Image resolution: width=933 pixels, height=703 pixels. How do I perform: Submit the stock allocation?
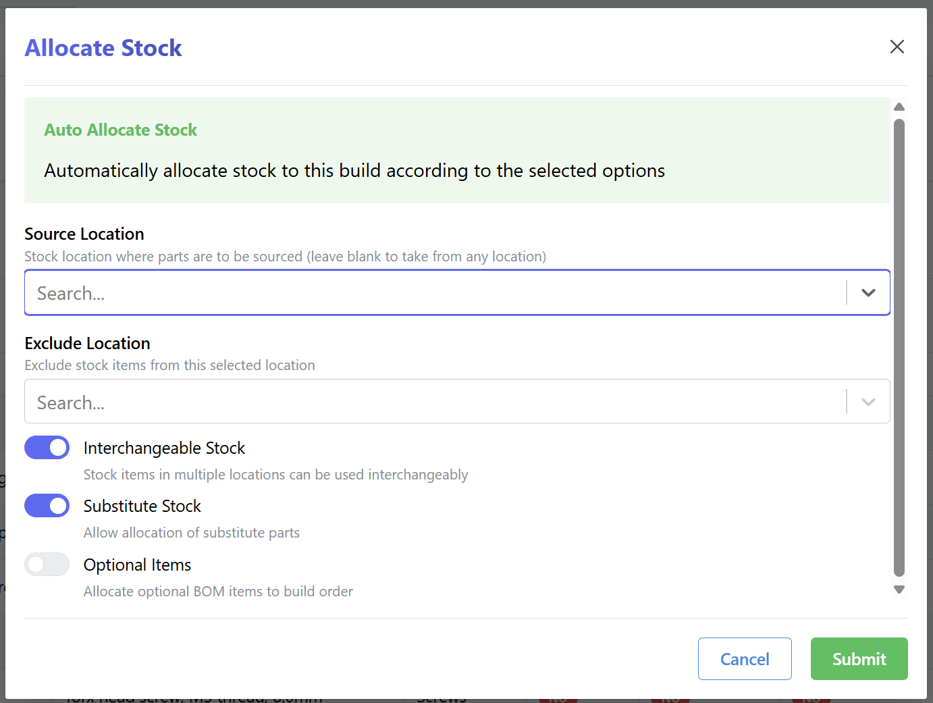859,658
